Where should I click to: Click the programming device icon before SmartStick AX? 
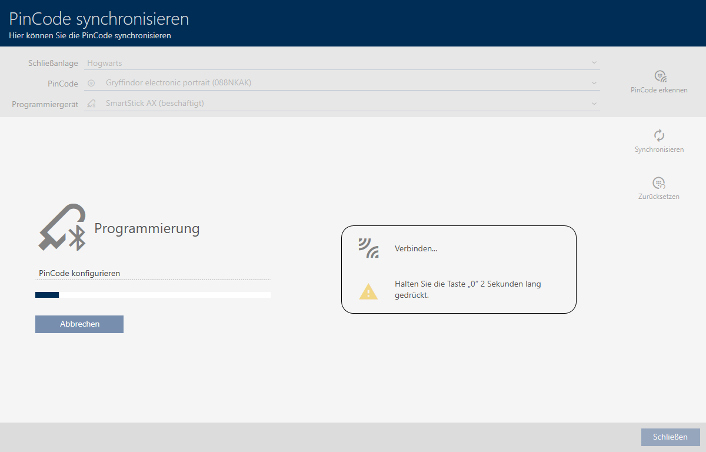coord(91,104)
